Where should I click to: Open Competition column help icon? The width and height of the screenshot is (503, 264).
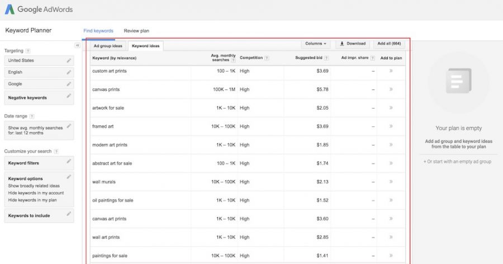(267, 58)
